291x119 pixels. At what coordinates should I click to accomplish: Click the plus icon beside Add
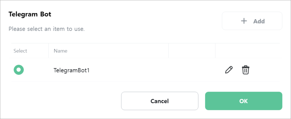coord(244,21)
